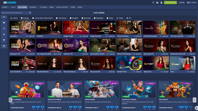Select the Poker category tab above the games
The image size is (198, 111).
pos(120,18)
